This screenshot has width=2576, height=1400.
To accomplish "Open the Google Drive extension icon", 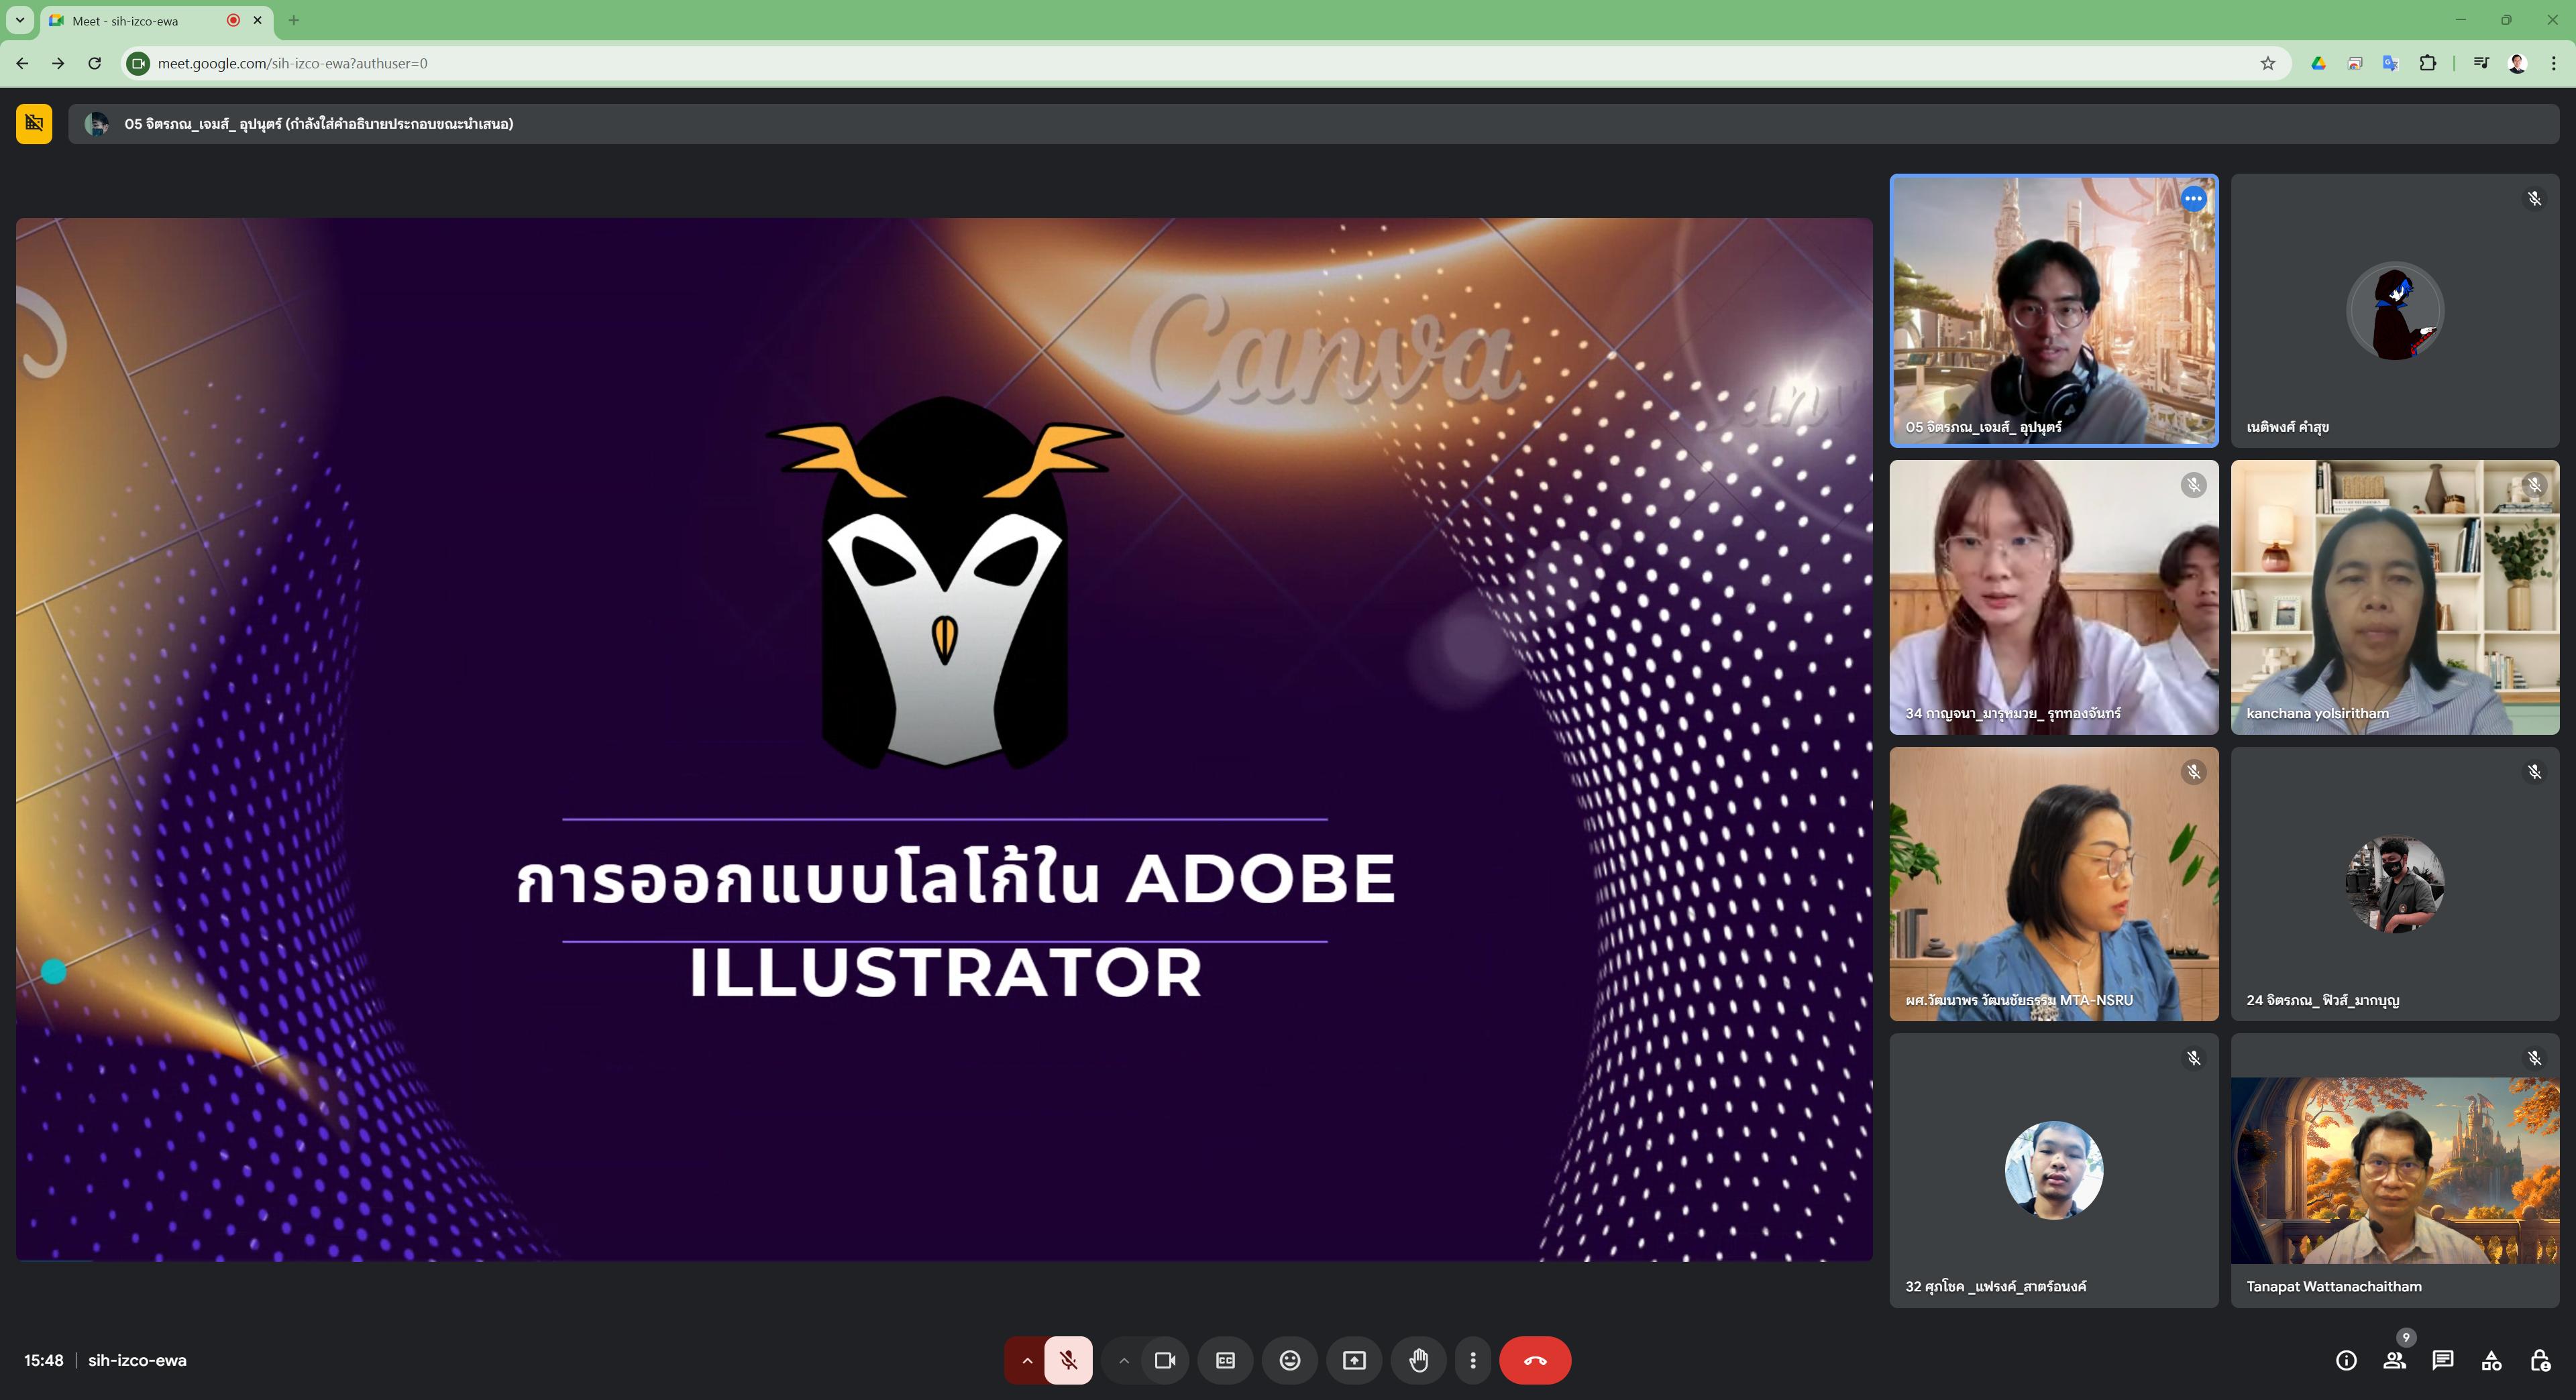I will coord(2318,63).
